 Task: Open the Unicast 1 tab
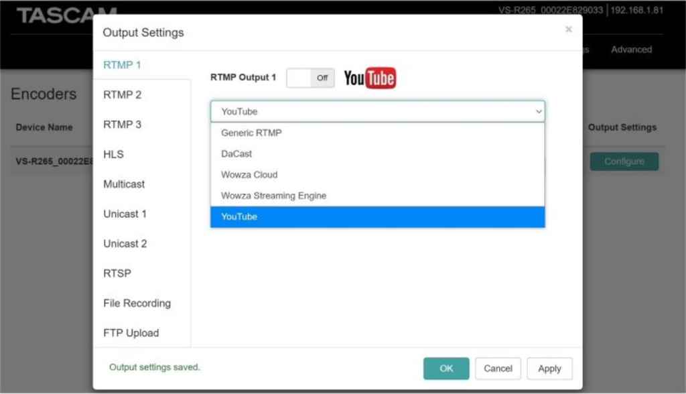125,214
